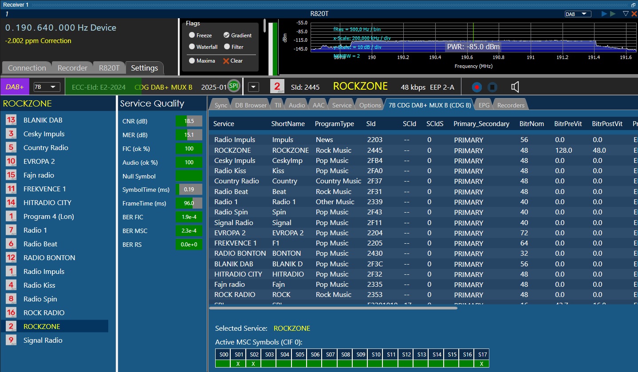The height and width of the screenshot is (372, 638).
Task: Click the ROCKZONE service logo number 2
Action: [277, 87]
